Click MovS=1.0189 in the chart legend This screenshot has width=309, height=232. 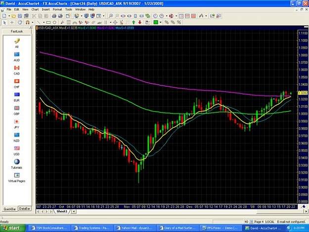pyautogui.click(x=125, y=28)
